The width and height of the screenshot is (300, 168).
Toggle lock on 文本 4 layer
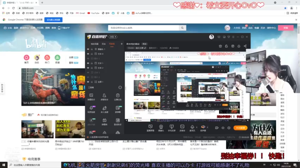[92, 54]
